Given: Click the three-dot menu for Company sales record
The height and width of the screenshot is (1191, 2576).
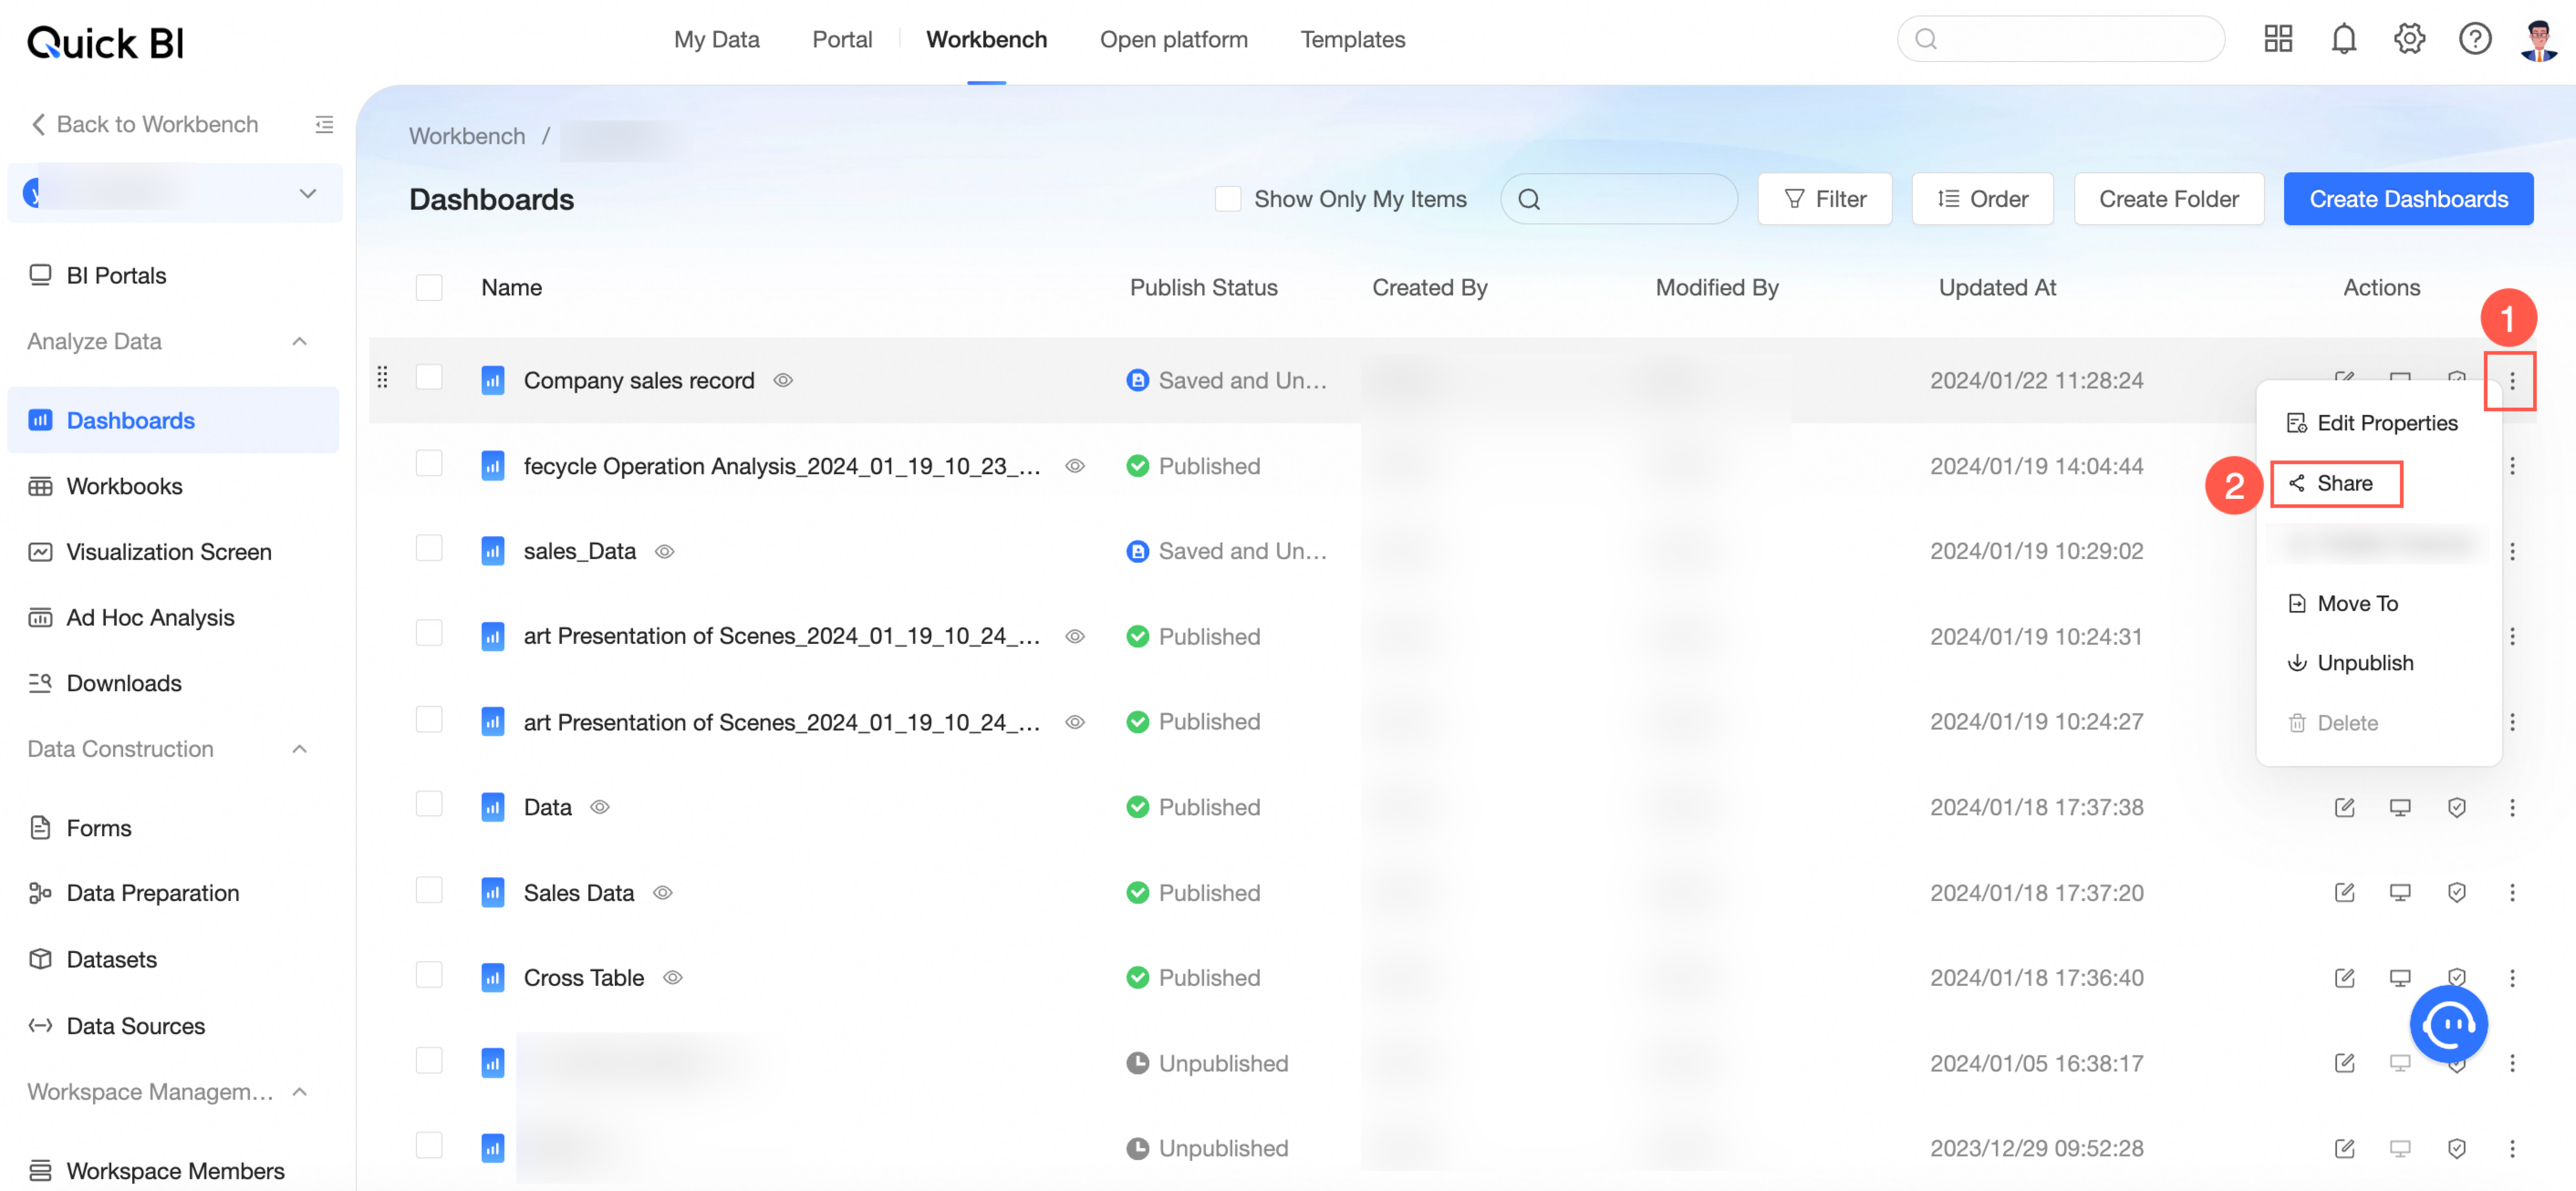Looking at the screenshot, I should (x=2512, y=381).
